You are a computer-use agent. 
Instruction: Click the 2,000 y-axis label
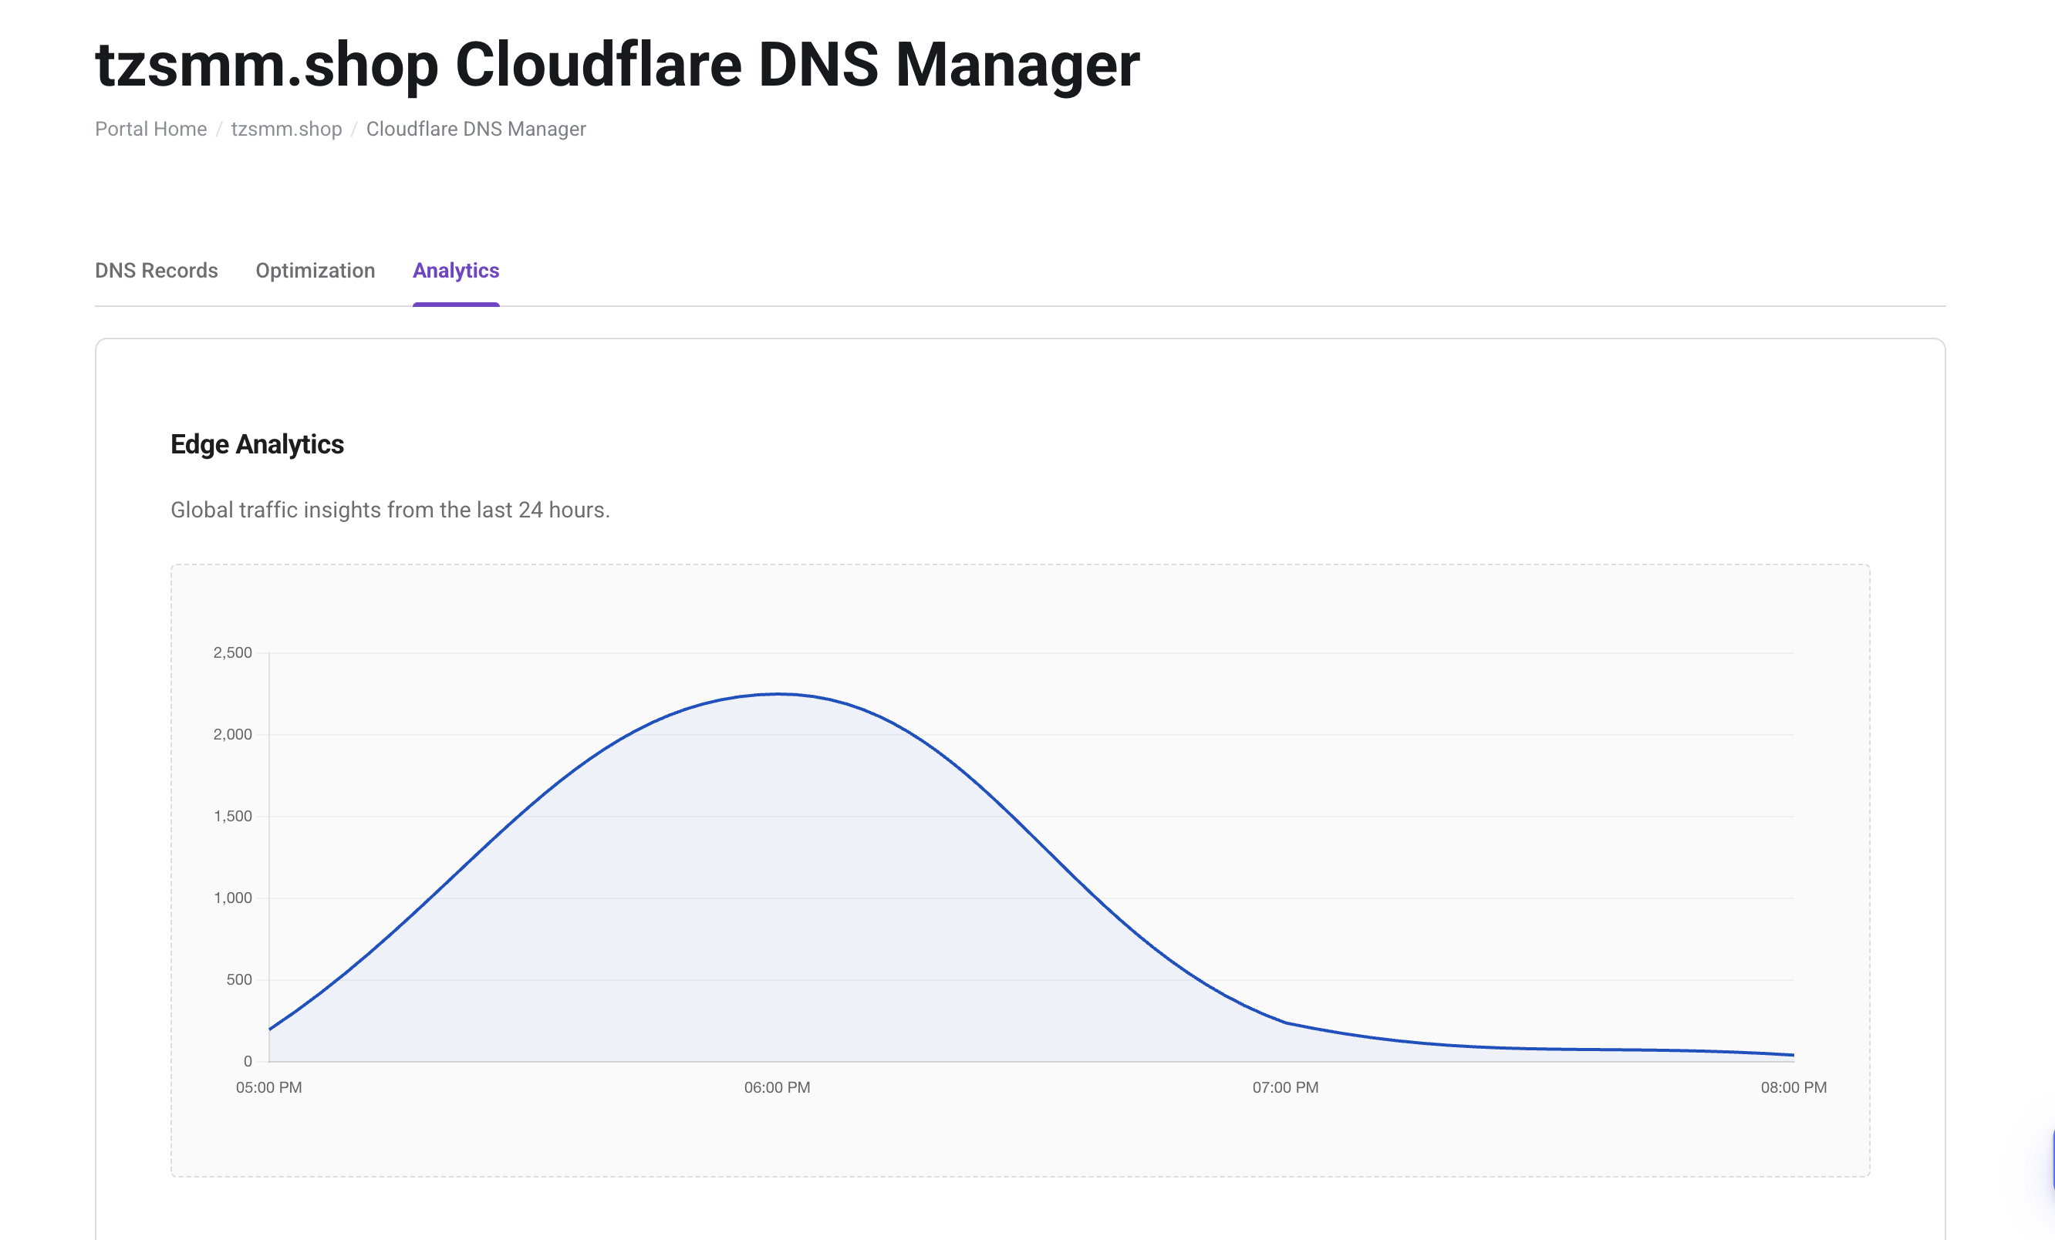(x=232, y=735)
